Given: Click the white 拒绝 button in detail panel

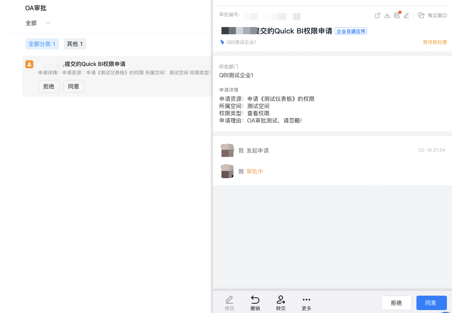Looking at the screenshot, I should 396,303.
